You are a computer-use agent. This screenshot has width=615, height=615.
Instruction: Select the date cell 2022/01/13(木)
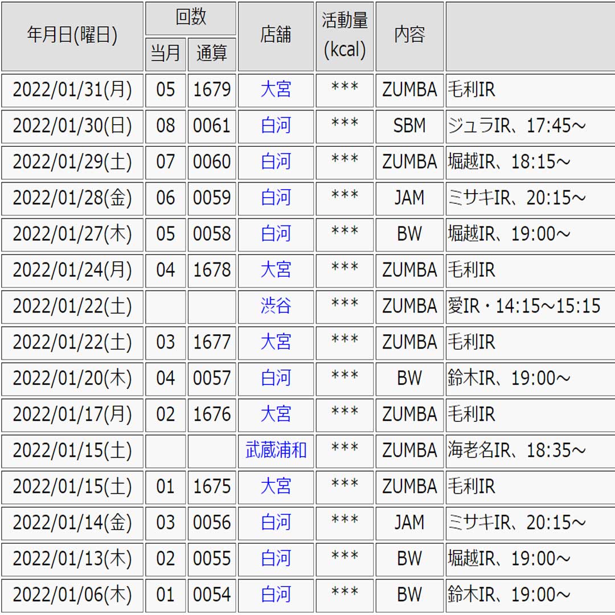(72, 559)
